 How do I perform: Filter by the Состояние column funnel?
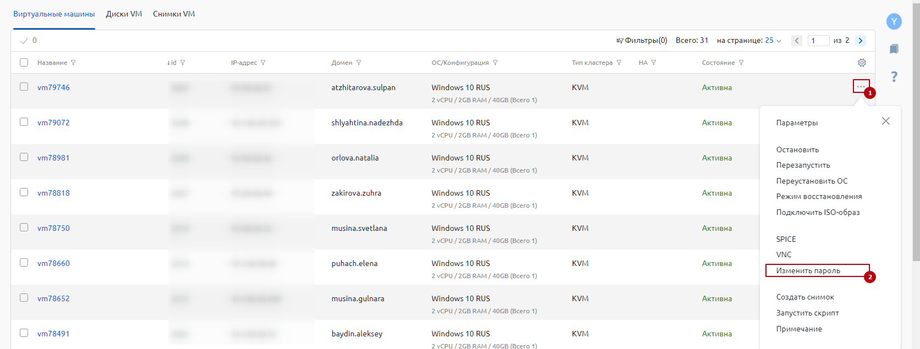(x=741, y=63)
